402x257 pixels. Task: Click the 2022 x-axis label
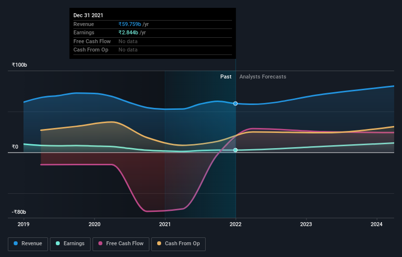click(x=236, y=224)
